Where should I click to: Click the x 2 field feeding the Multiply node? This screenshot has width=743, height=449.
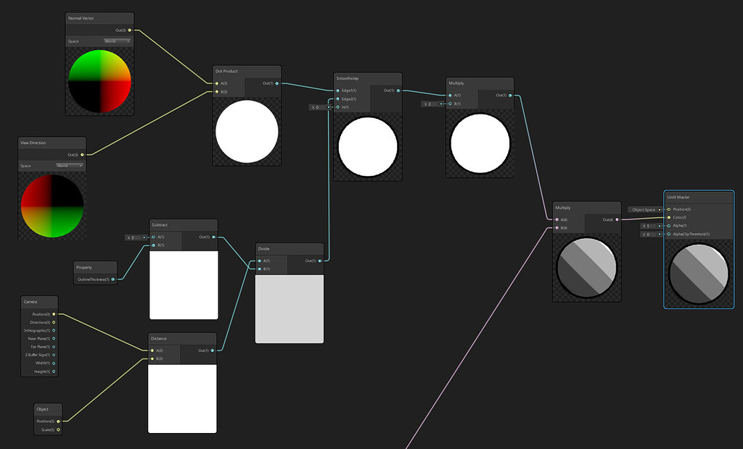429,103
